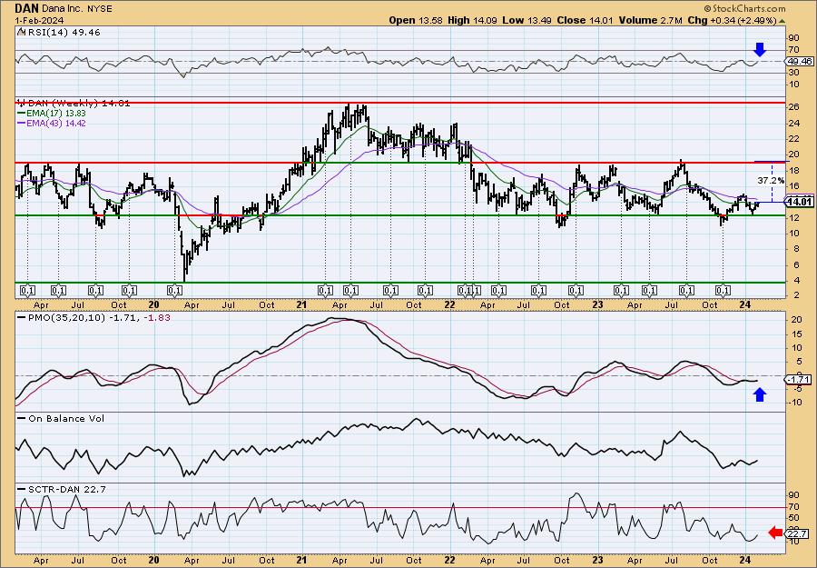This screenshot has height=568, width=817.
Task: Click the RSI(14) 49.46 indicator label
Action: click(63, 33)
